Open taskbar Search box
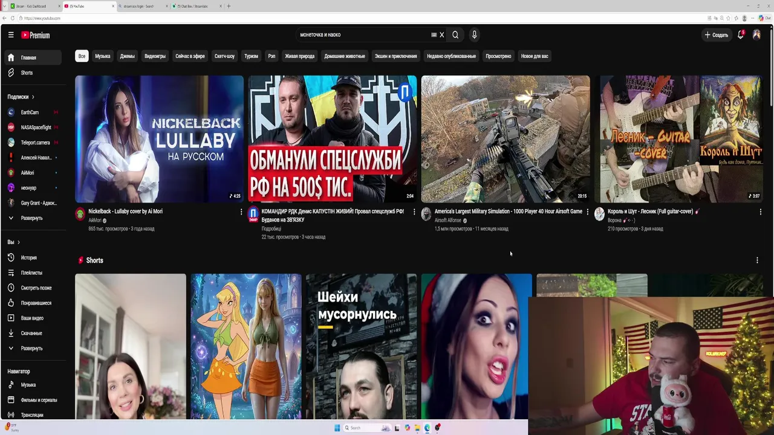The image size is (774, 435). click(x=368, y=428)
